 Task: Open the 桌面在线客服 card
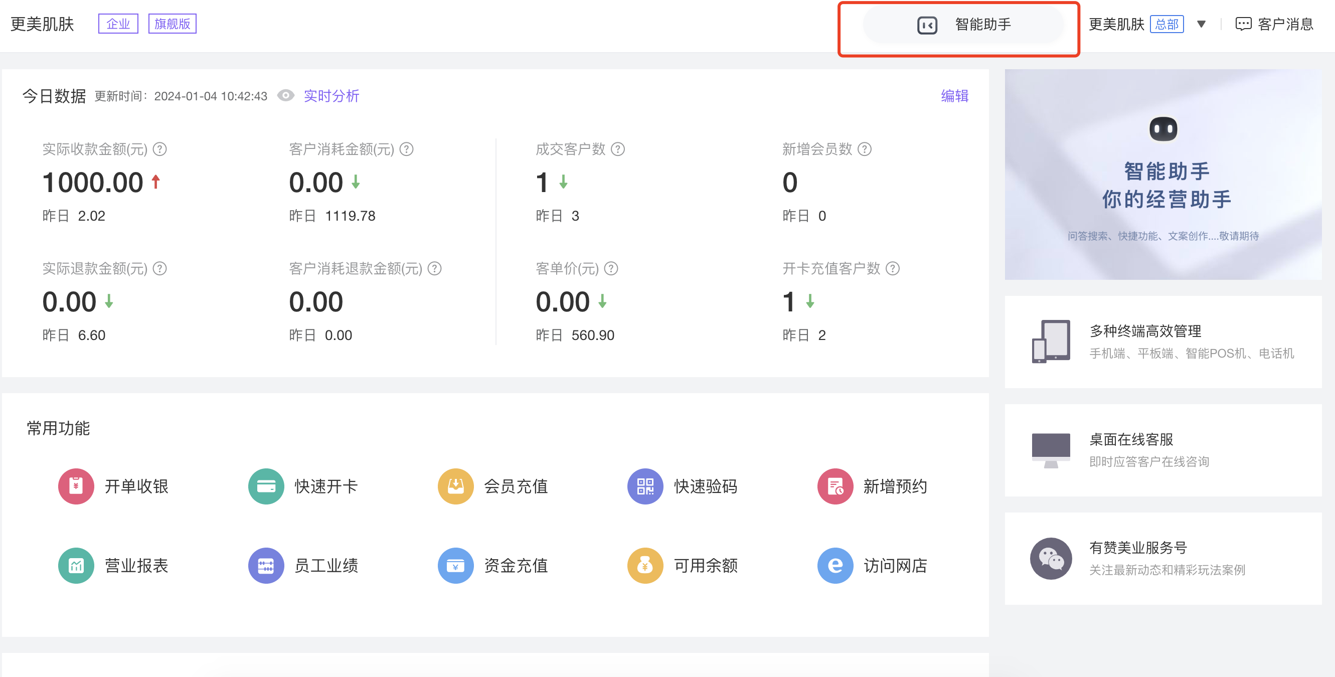point(1162,450)
